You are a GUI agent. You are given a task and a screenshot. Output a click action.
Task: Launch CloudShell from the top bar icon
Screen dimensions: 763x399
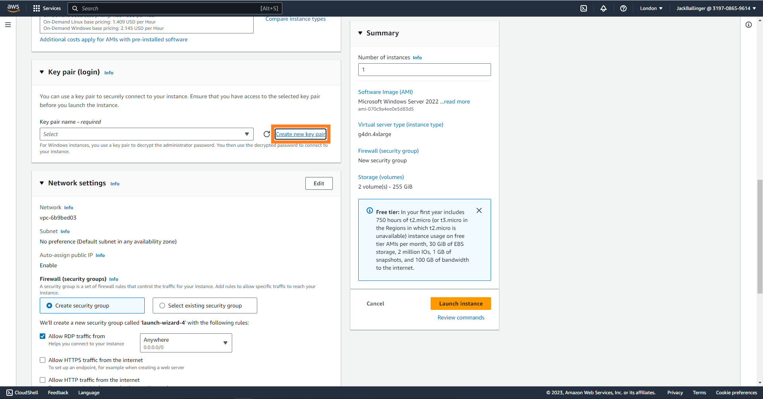583,8
